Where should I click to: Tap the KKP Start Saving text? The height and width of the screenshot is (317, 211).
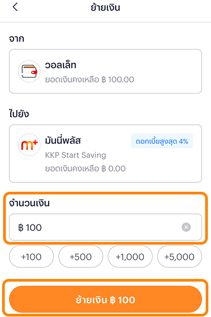pyautogui.click(x=75, y=155)
